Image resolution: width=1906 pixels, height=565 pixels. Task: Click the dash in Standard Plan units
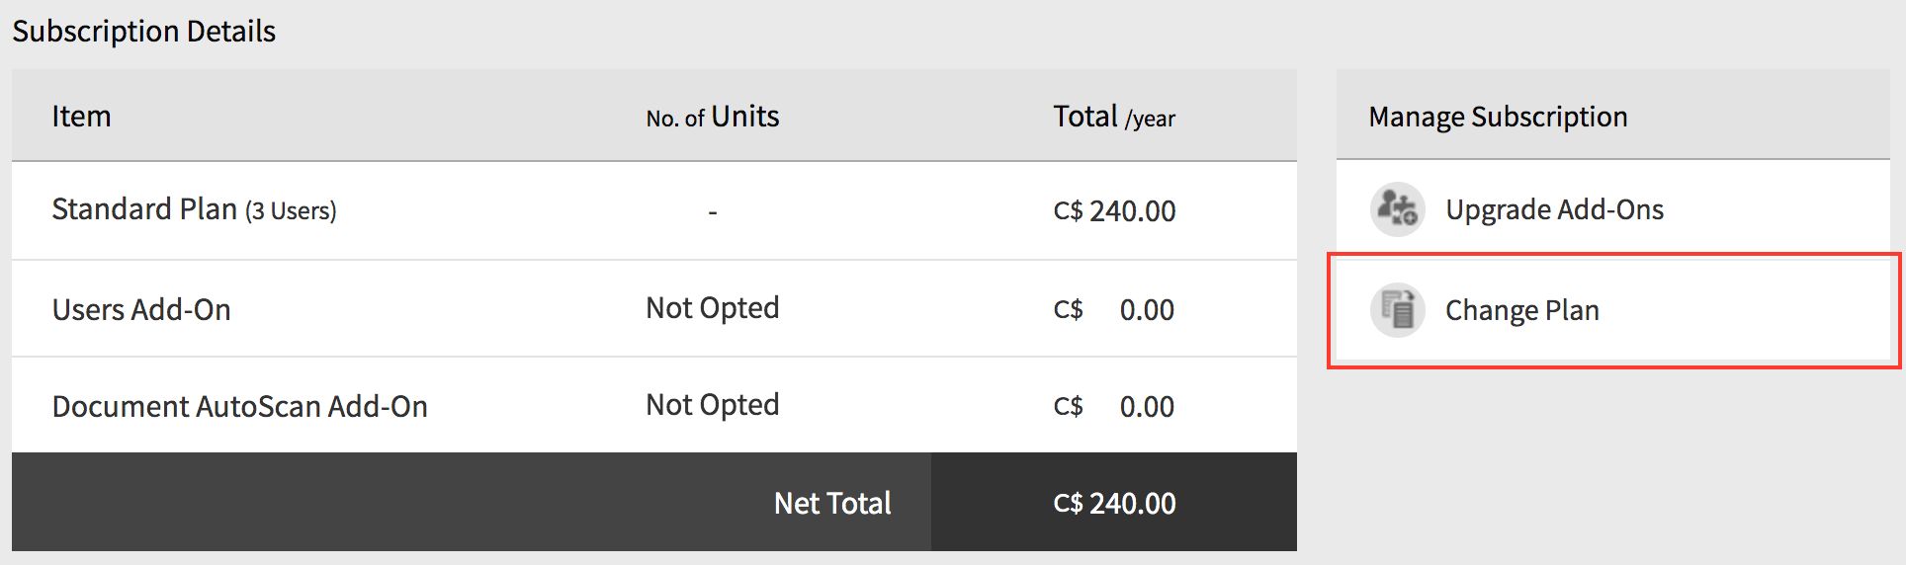712,211
